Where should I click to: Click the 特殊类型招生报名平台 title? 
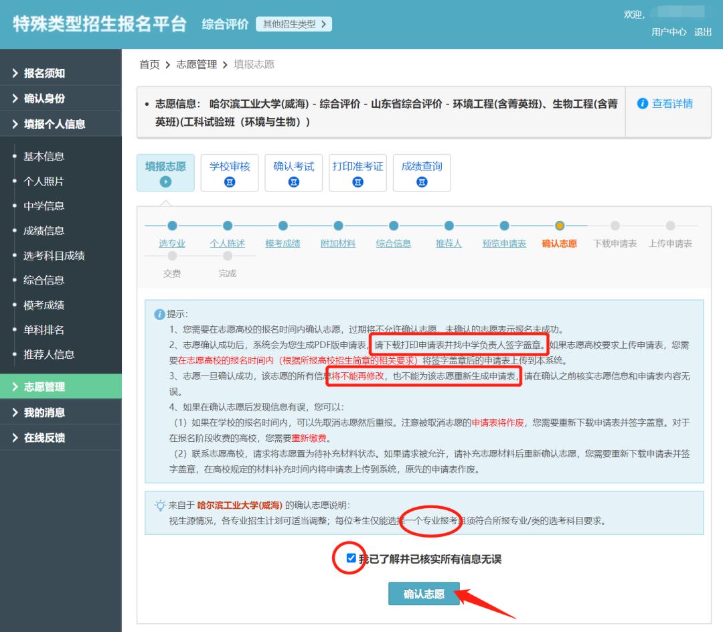click(100, 24)
